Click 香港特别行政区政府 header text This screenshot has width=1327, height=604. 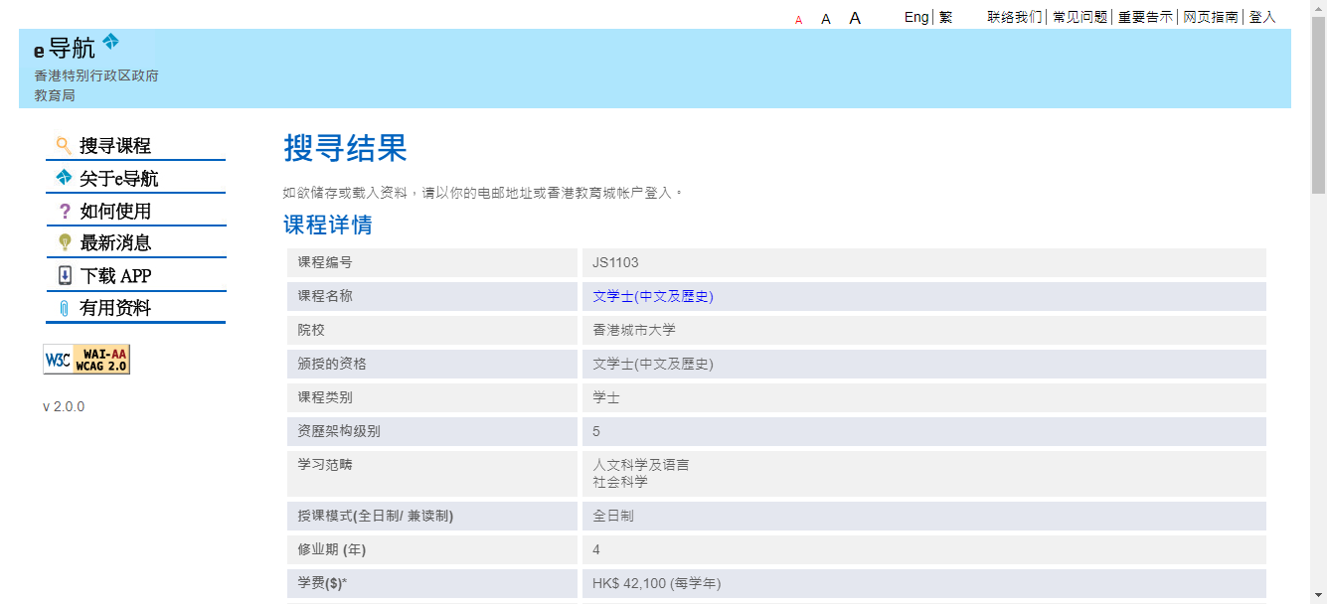point(96,75)
